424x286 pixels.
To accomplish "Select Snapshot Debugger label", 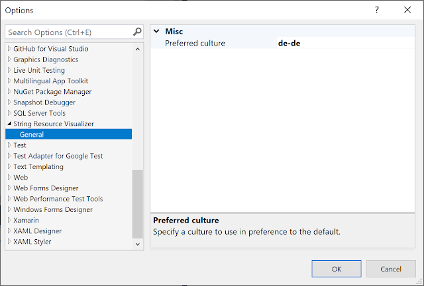I will tap(44, 102).
